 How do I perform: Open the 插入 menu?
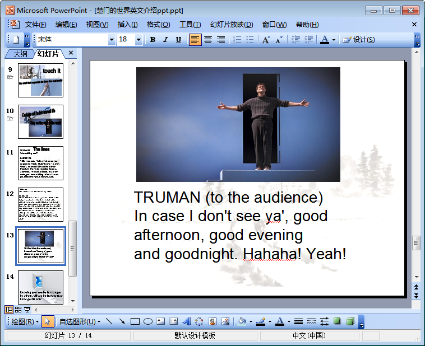(127, 25)
